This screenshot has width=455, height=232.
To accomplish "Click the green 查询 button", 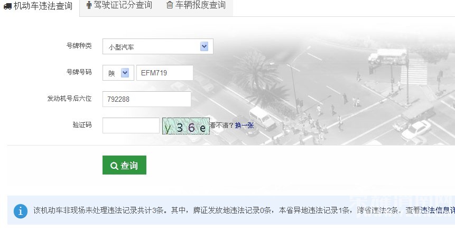I will coord(124,165).
